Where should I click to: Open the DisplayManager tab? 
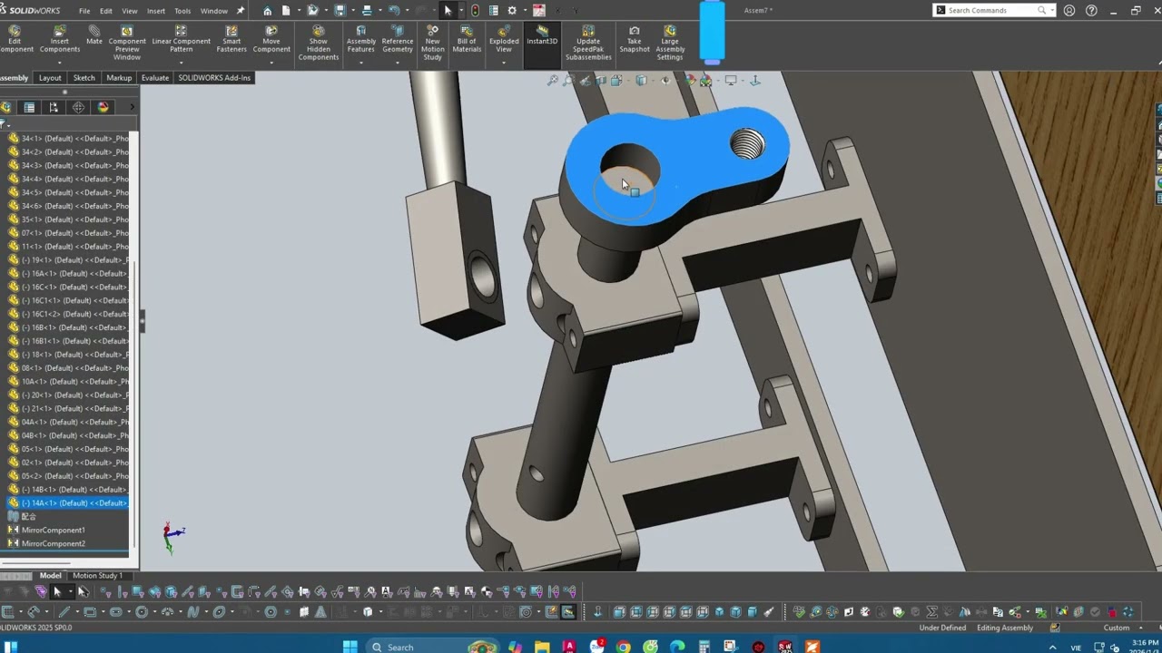tap(103, 108)
